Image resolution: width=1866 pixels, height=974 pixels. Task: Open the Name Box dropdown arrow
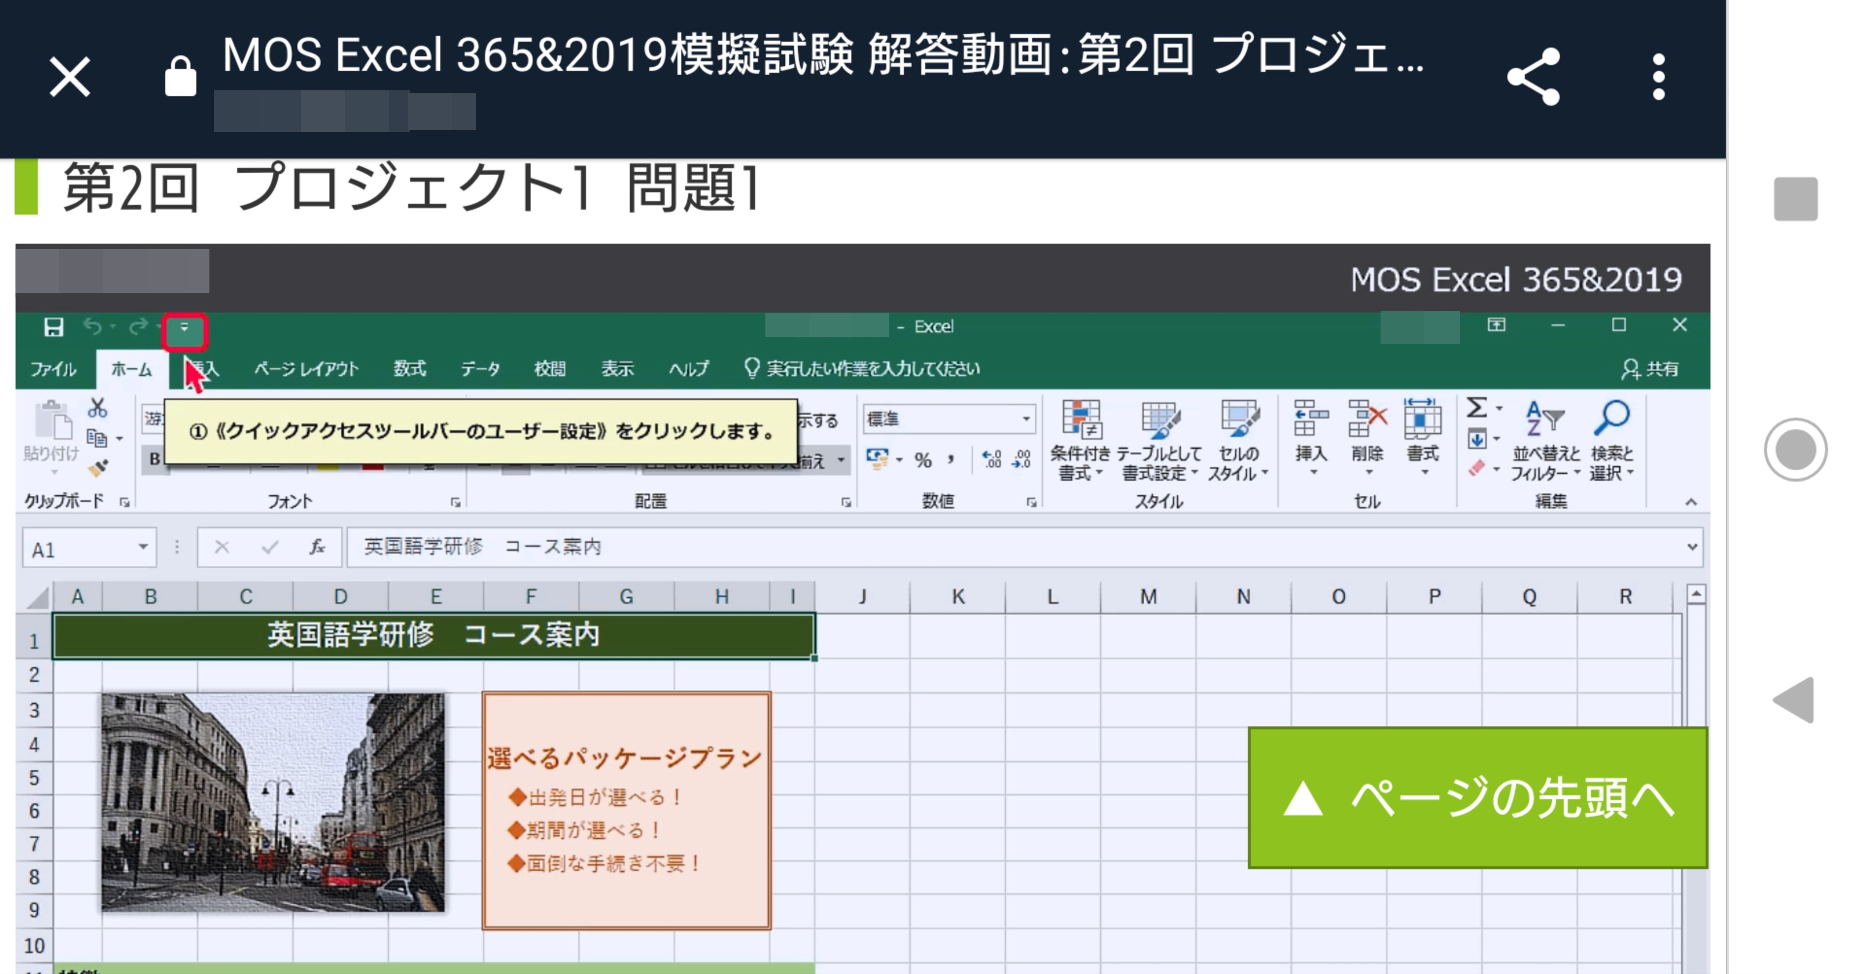coord(143,547)
